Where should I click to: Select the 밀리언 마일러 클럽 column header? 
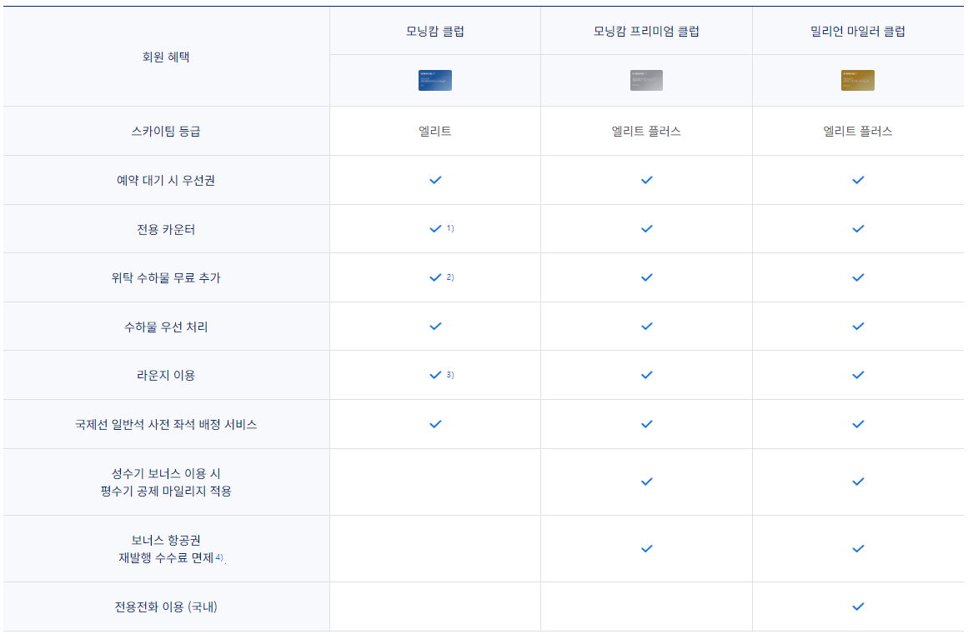857,31
